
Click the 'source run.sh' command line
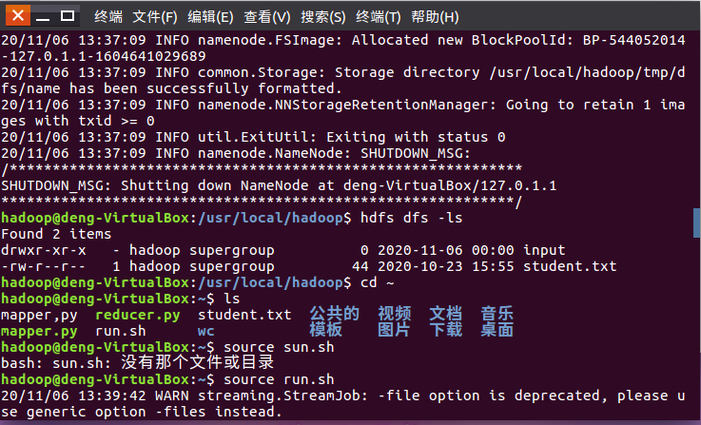279,379
